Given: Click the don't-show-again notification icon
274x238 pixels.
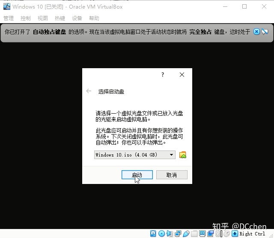Looking at the screenshot, I should tap(265, 32).
